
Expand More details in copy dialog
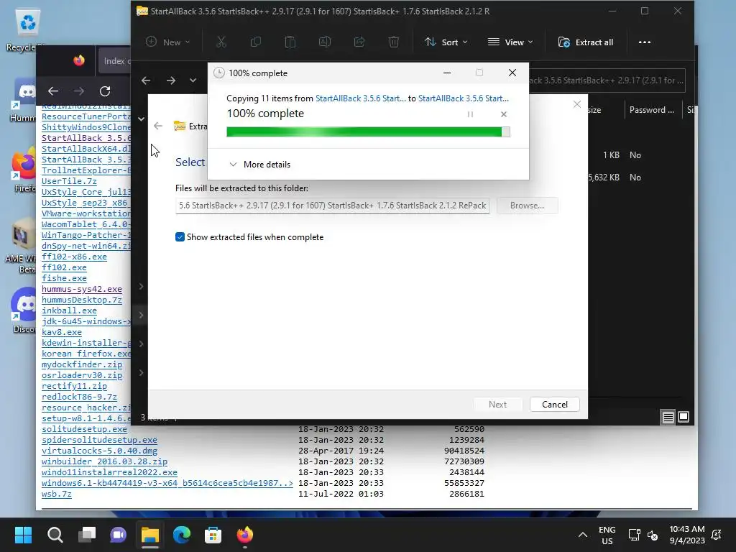pos(259,165)
